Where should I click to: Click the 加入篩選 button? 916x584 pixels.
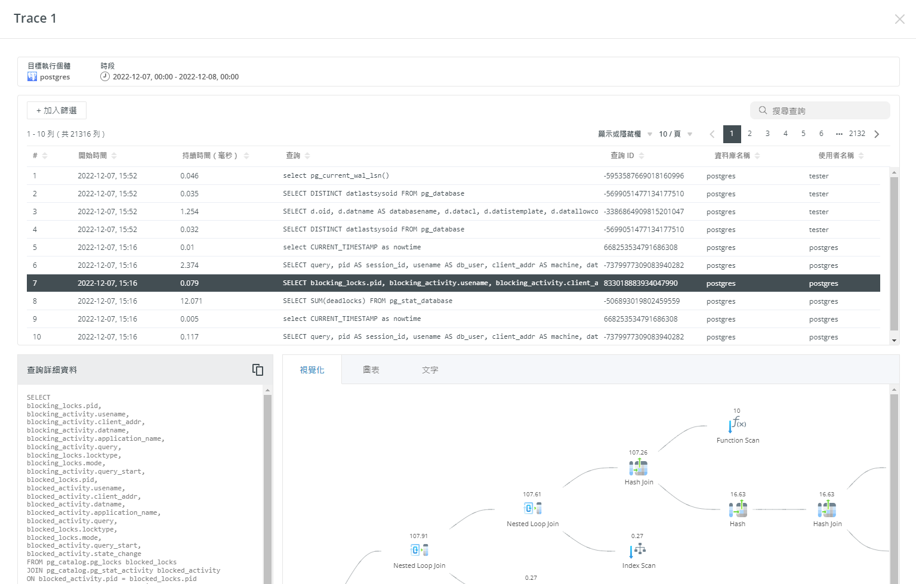pyautogui.click(x=57, y=110)
